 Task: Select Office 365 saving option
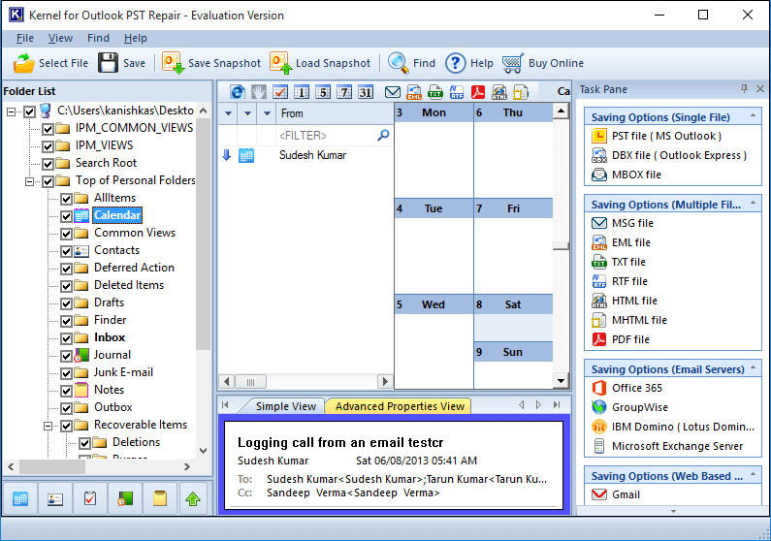coord(626,388)
